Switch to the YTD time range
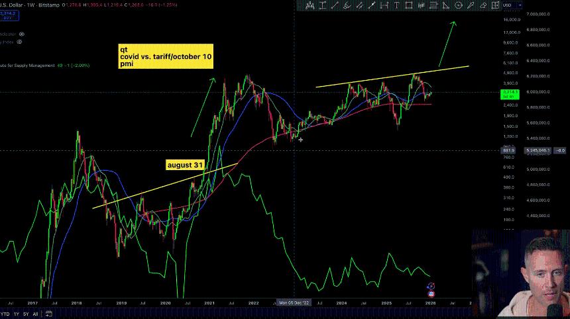Image resolution: width=570 pixels, height=319 pixels. pyautogui.click(x=5, y=314)
